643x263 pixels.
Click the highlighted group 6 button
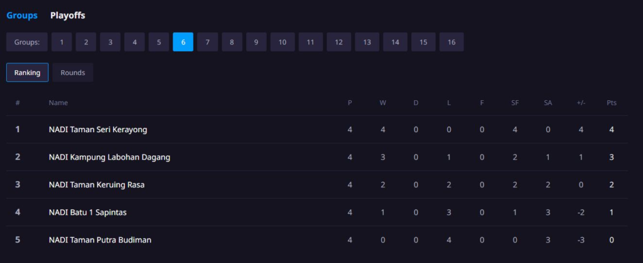tap(183, 42)
